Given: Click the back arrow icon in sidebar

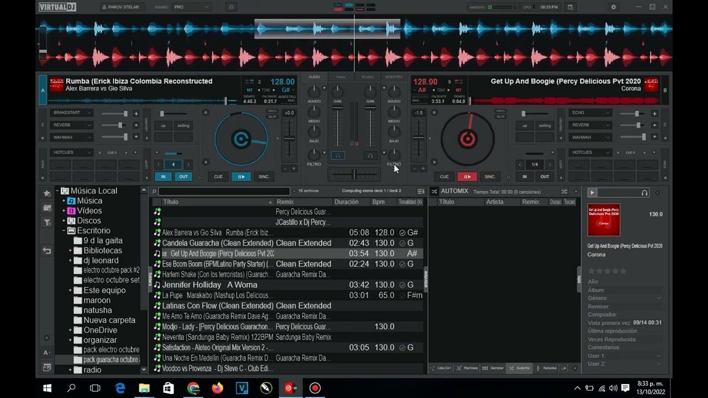Looking at the screenshot, I should click(47, 250).
